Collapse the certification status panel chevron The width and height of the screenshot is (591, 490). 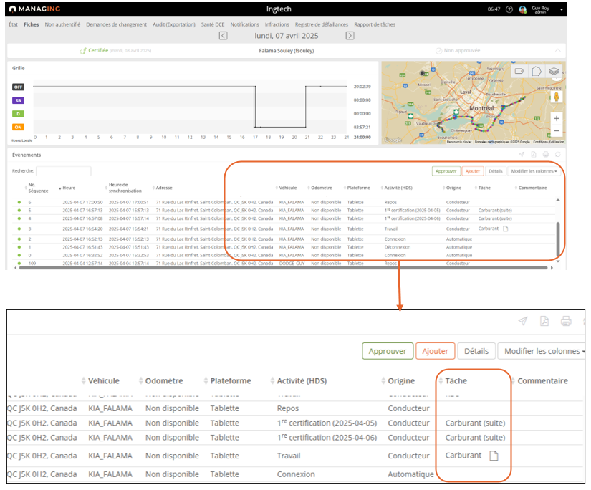pos(558,50)
